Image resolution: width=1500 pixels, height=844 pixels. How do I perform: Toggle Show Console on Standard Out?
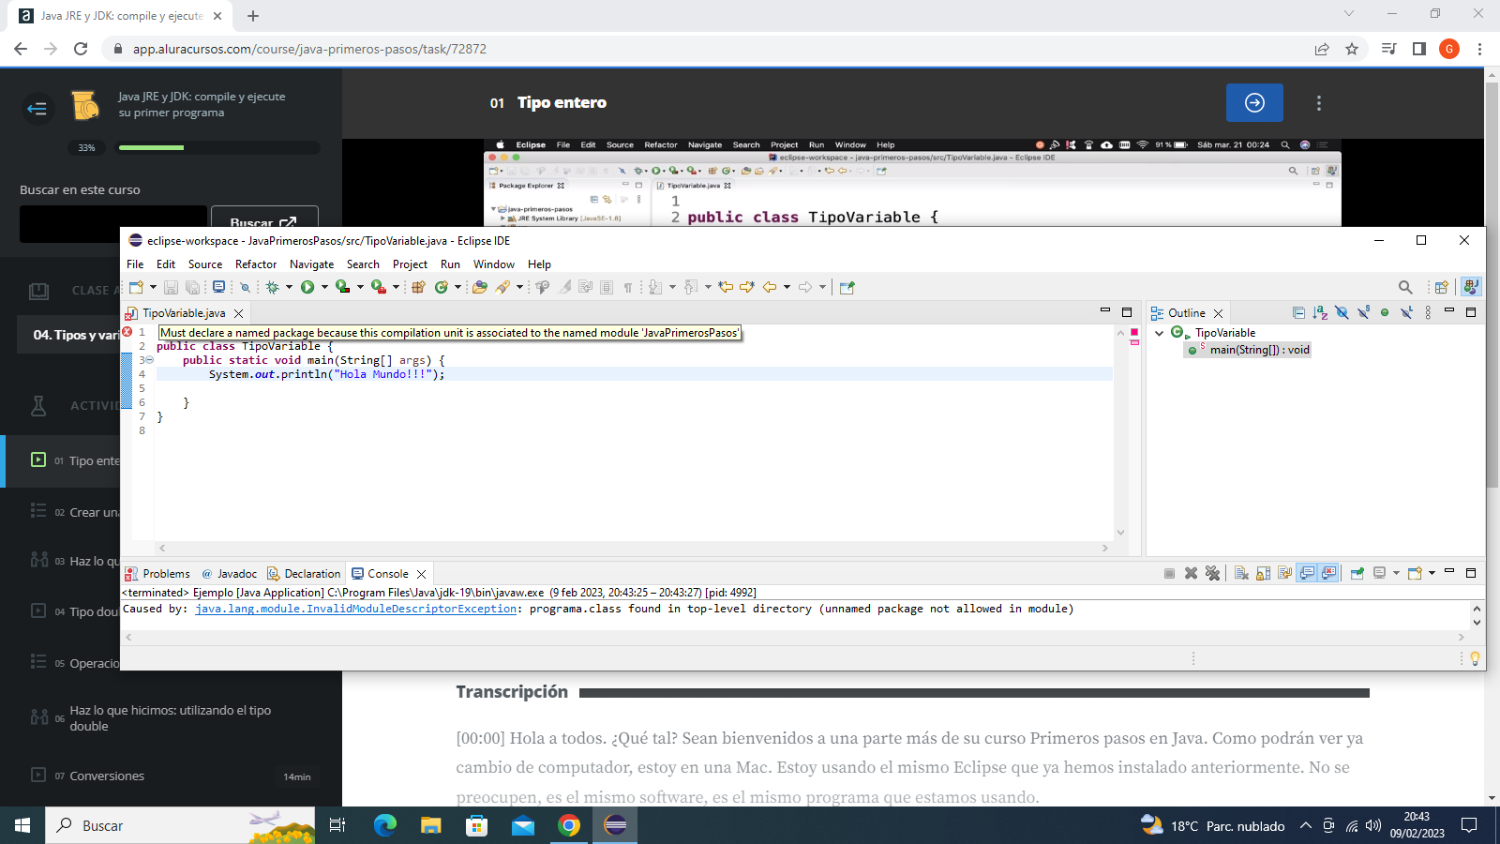[1307, 573]
